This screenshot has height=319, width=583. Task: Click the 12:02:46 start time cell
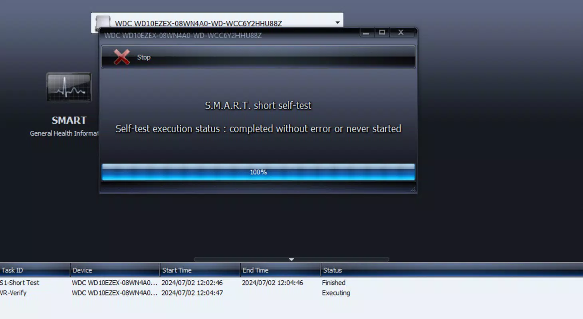(x=192, y=283)
